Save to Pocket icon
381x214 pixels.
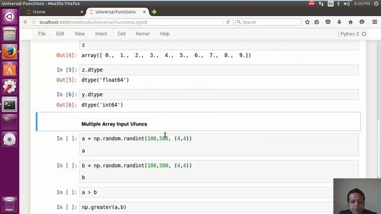tap(328, 22)
